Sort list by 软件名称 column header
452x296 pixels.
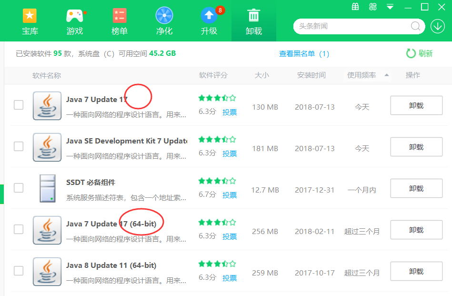[47, 76]
